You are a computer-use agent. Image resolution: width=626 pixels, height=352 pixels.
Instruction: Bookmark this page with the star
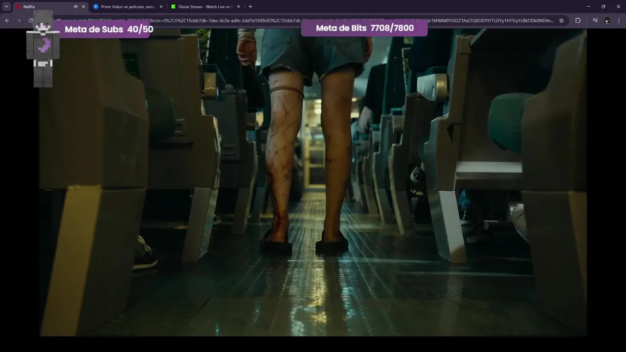561,21
